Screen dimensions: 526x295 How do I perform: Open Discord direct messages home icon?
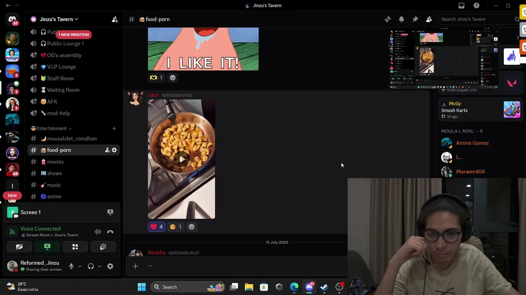click(x=12, y=19)
